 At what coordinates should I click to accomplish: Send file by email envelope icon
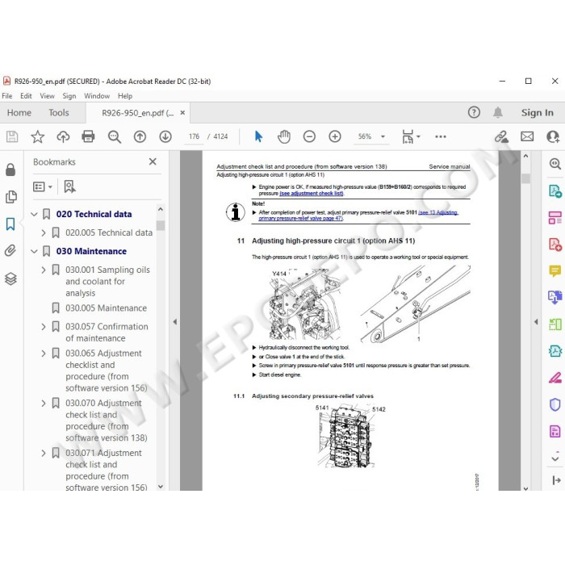point(527,136)
